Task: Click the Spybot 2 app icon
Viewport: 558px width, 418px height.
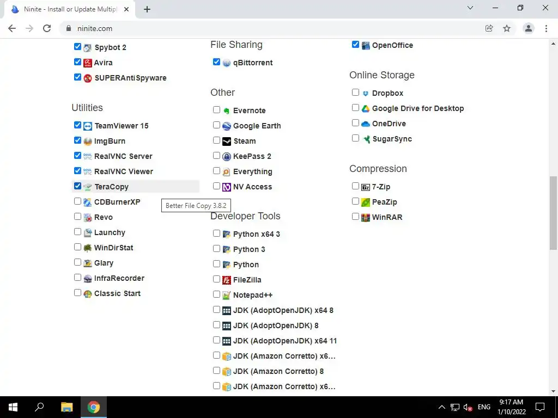Action: coord(88,48)
